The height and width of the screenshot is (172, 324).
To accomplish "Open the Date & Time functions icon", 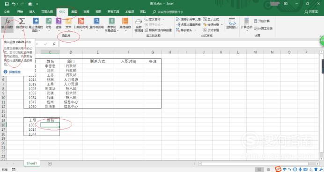I will tap(81, 21).
